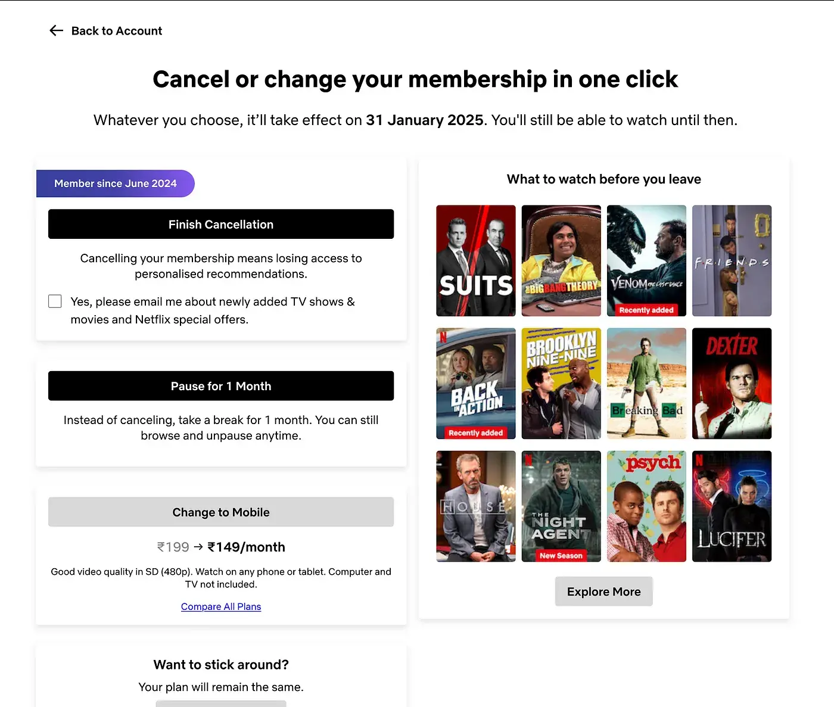Select The Big Bang Theory poster
Image resolution: width=834 pixels, height=707 pixels.
(561, 260)
